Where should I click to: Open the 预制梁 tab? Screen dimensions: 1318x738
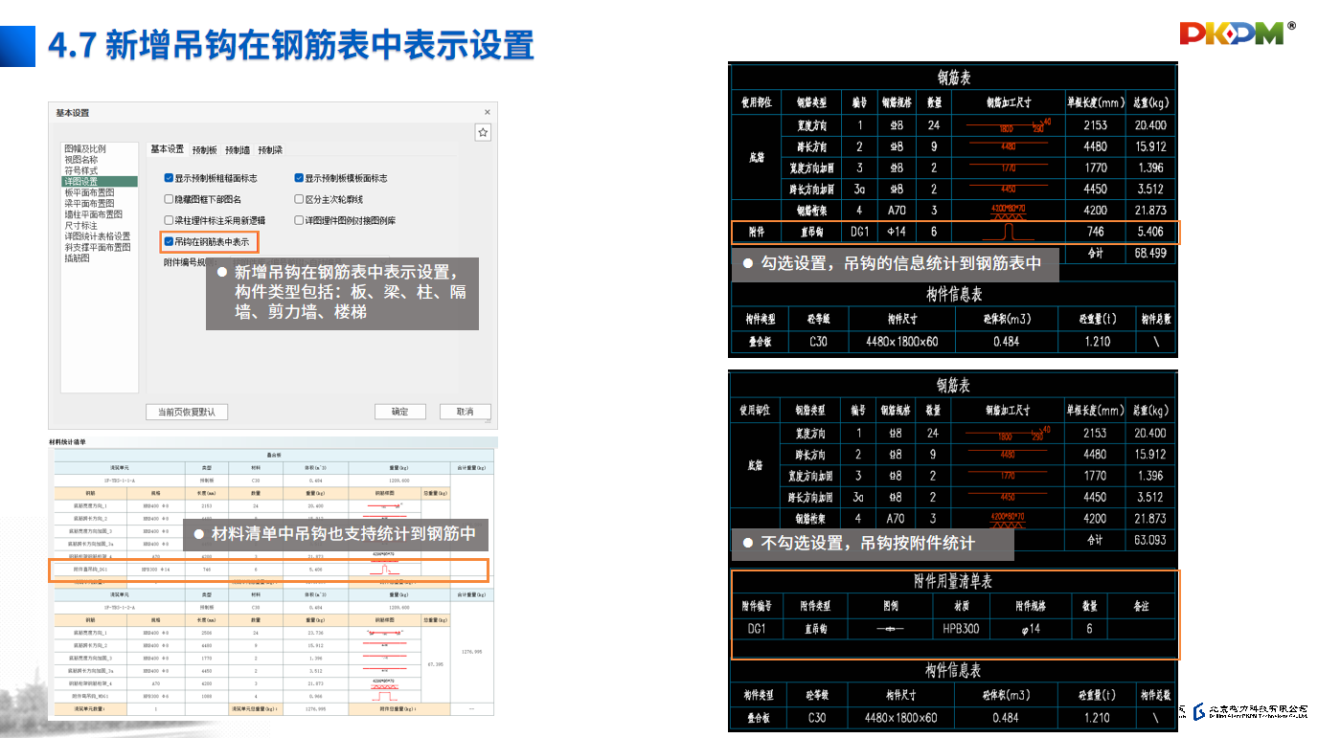click(270, 150)
